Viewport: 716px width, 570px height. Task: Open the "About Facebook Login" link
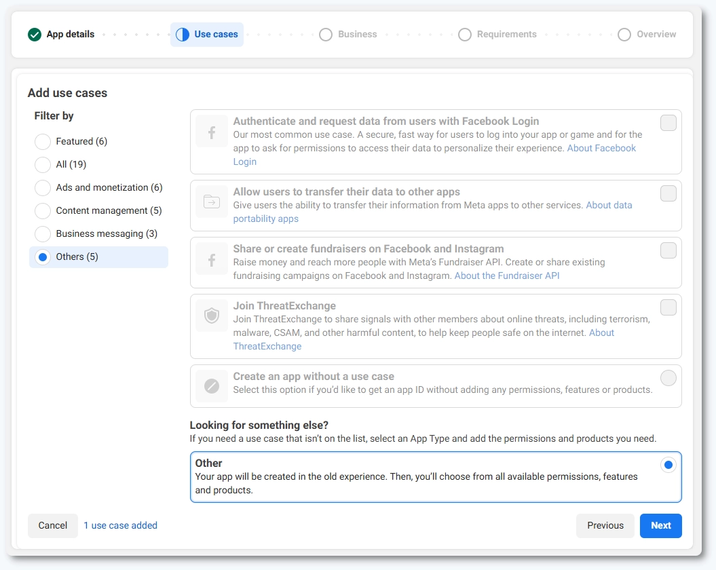tap(601, 147)
